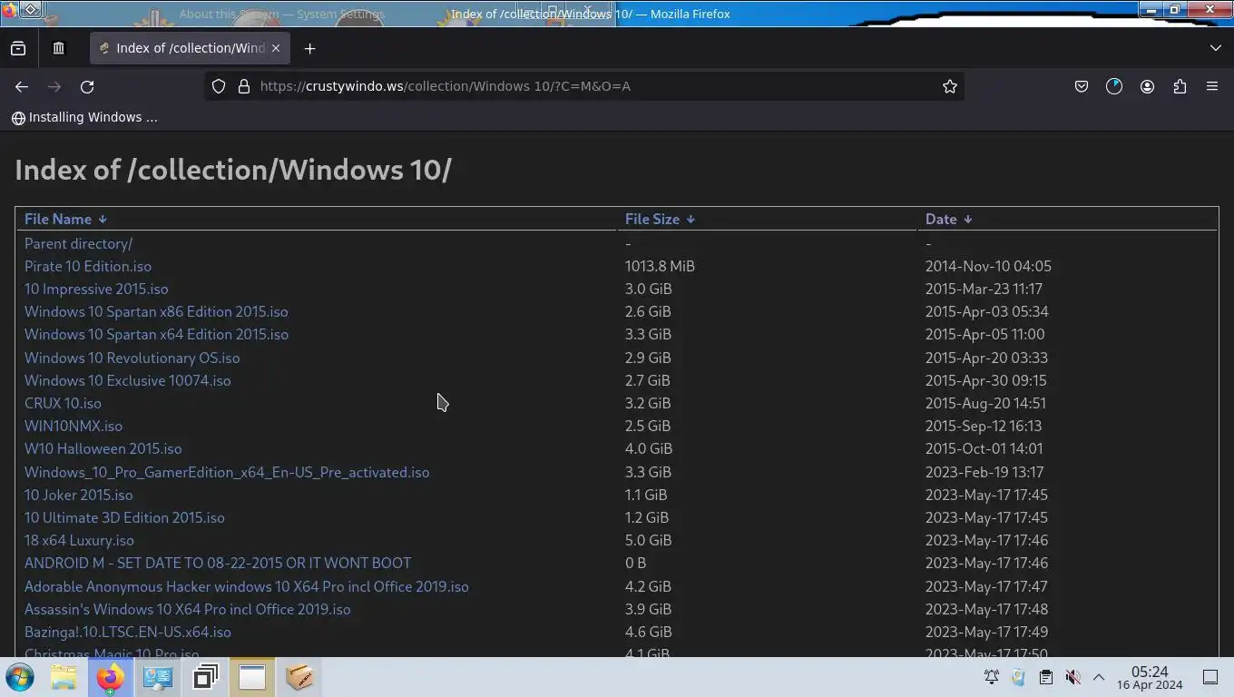Sort listing by Date header
Viewport: 1234px width, 697px height.
tap(941, 219)
